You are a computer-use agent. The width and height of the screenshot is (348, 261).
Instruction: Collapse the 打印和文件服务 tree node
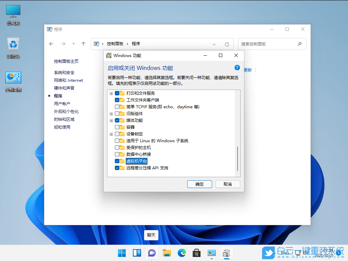(x=111, y=93)
